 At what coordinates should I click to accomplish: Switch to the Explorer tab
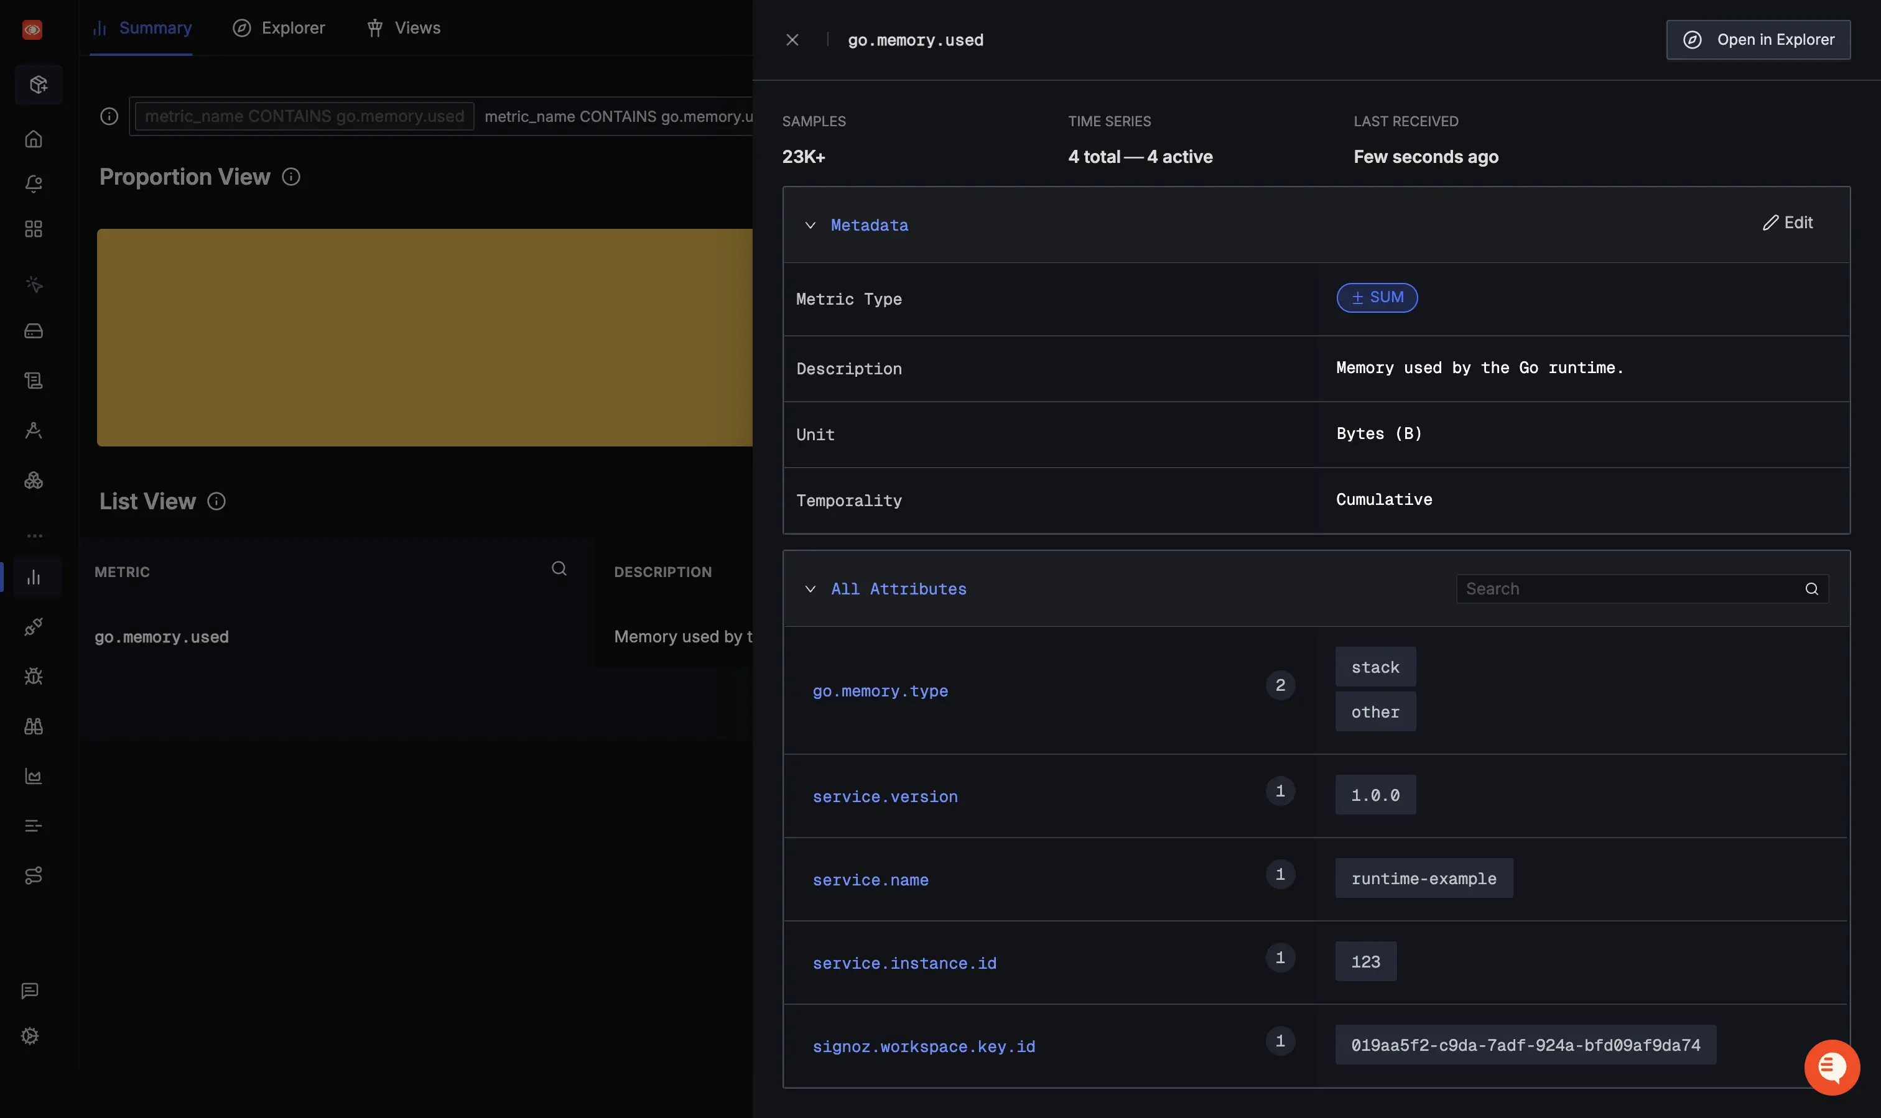278,27
